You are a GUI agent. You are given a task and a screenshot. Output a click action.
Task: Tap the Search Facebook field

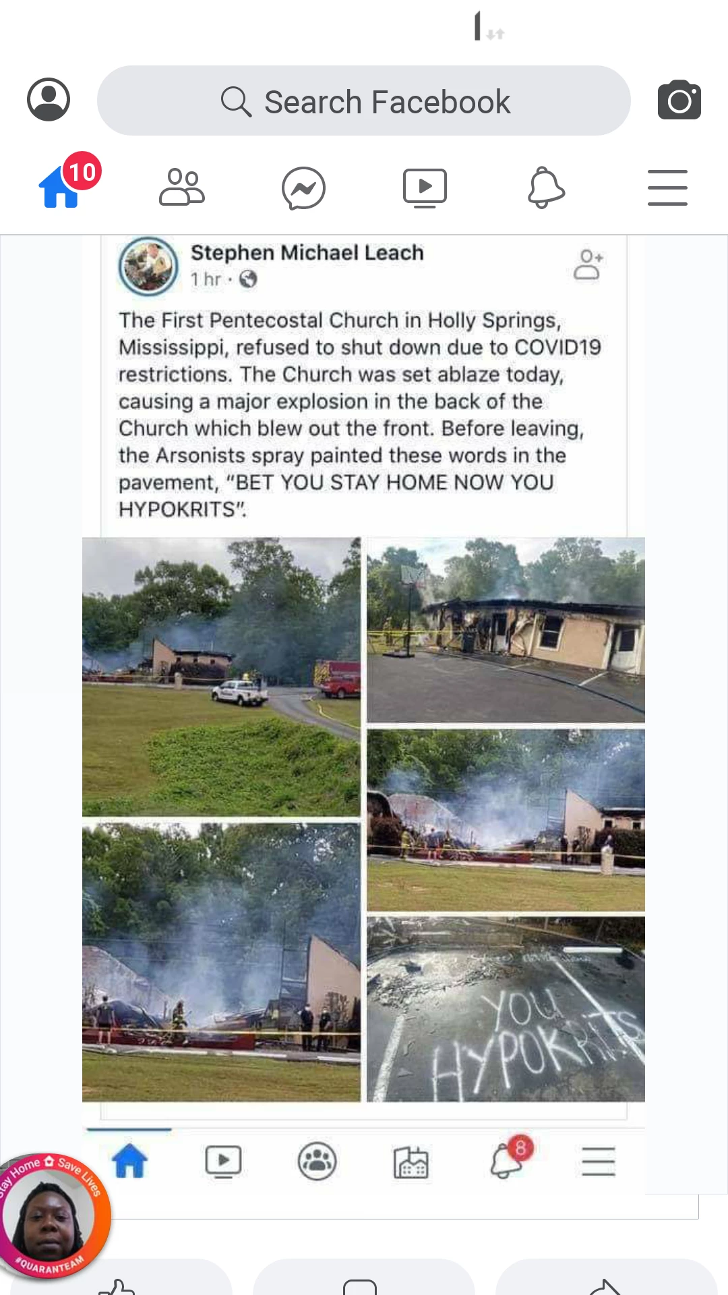pyautogui.click(x=364, y=100)
